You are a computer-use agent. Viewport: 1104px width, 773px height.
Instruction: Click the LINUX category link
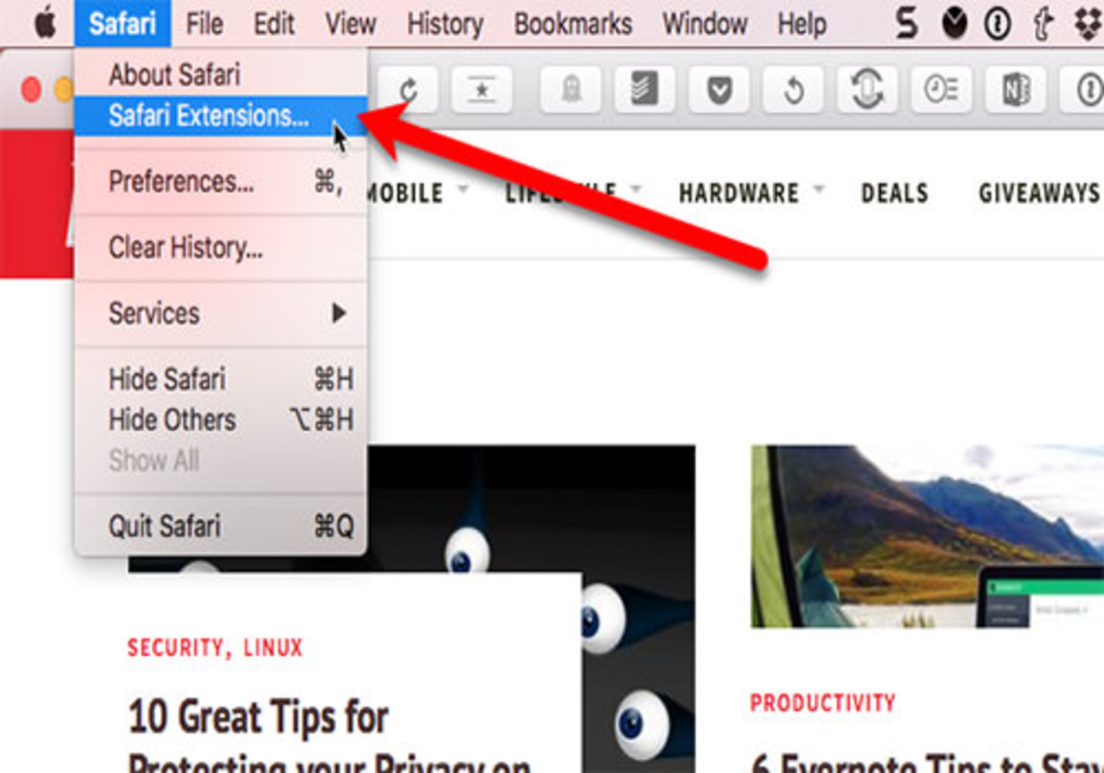click(x=273, y=648)
